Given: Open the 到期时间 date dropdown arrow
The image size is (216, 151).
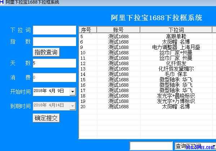Looking at the screenshot, I should coord(72,106).
